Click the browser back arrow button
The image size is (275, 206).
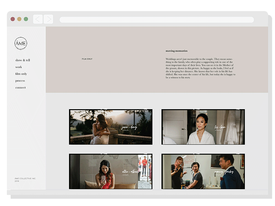(x=38, y=19)
